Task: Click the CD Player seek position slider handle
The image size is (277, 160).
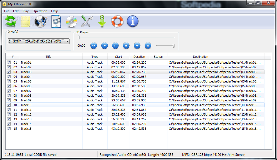Action: point(79,37)
